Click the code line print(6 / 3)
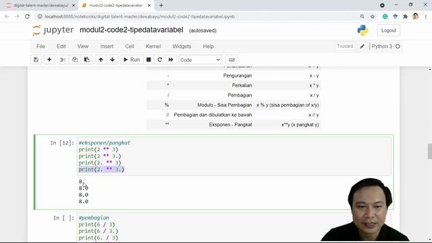This screenshot has height=243, width=432. coord(97,224)
